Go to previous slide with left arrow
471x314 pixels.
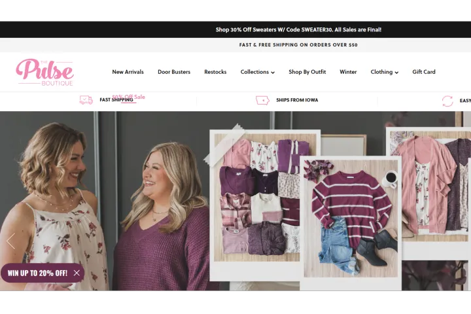pos(10,241)
